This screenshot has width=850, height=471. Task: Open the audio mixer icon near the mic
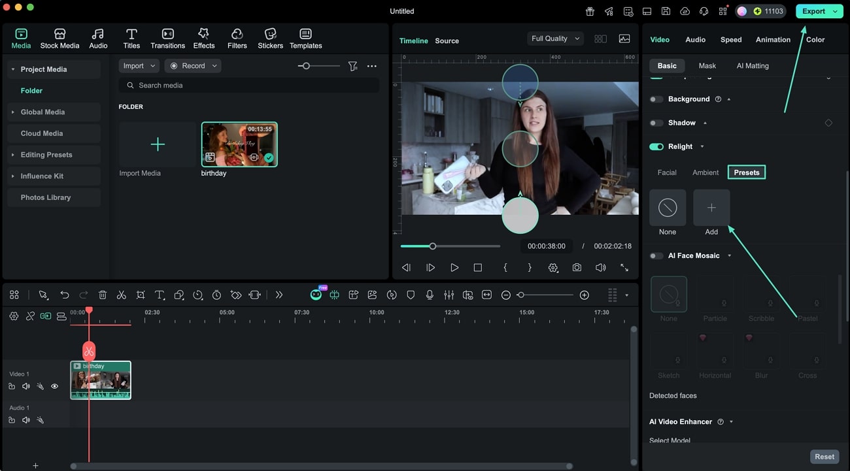point(449,295)
